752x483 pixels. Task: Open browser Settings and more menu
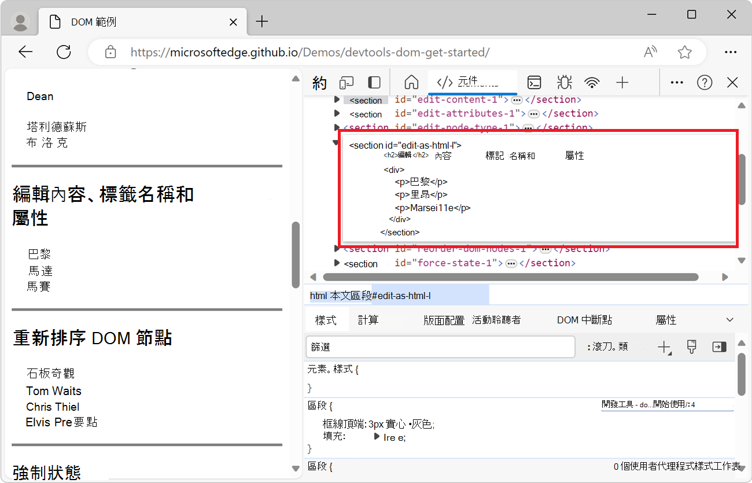[731, 52]
